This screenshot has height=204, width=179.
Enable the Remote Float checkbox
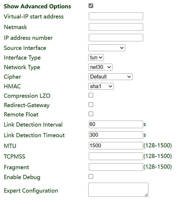coord(91,114)
